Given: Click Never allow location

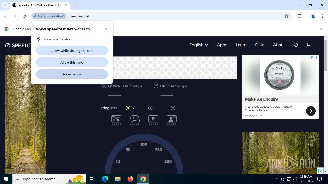Looking at the screenshot, I should point(72,74).
